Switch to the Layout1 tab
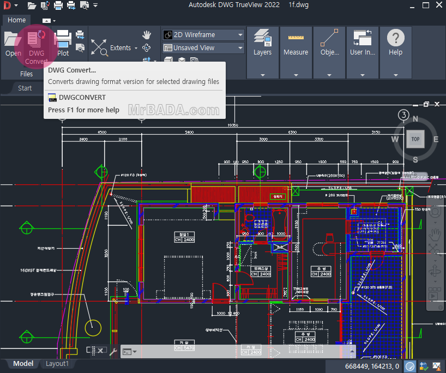The width and height of the screenshot is (446, 373). [57, 364]
